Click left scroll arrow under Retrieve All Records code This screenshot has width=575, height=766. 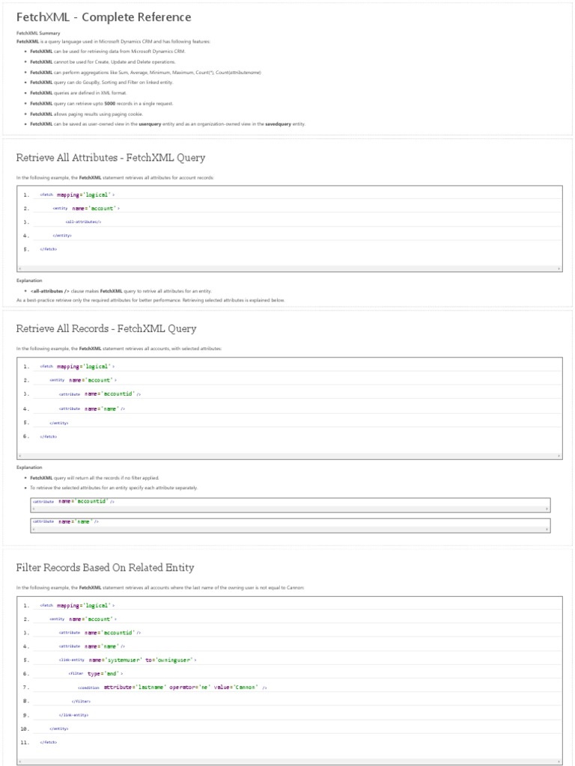[x=19, y=455]
